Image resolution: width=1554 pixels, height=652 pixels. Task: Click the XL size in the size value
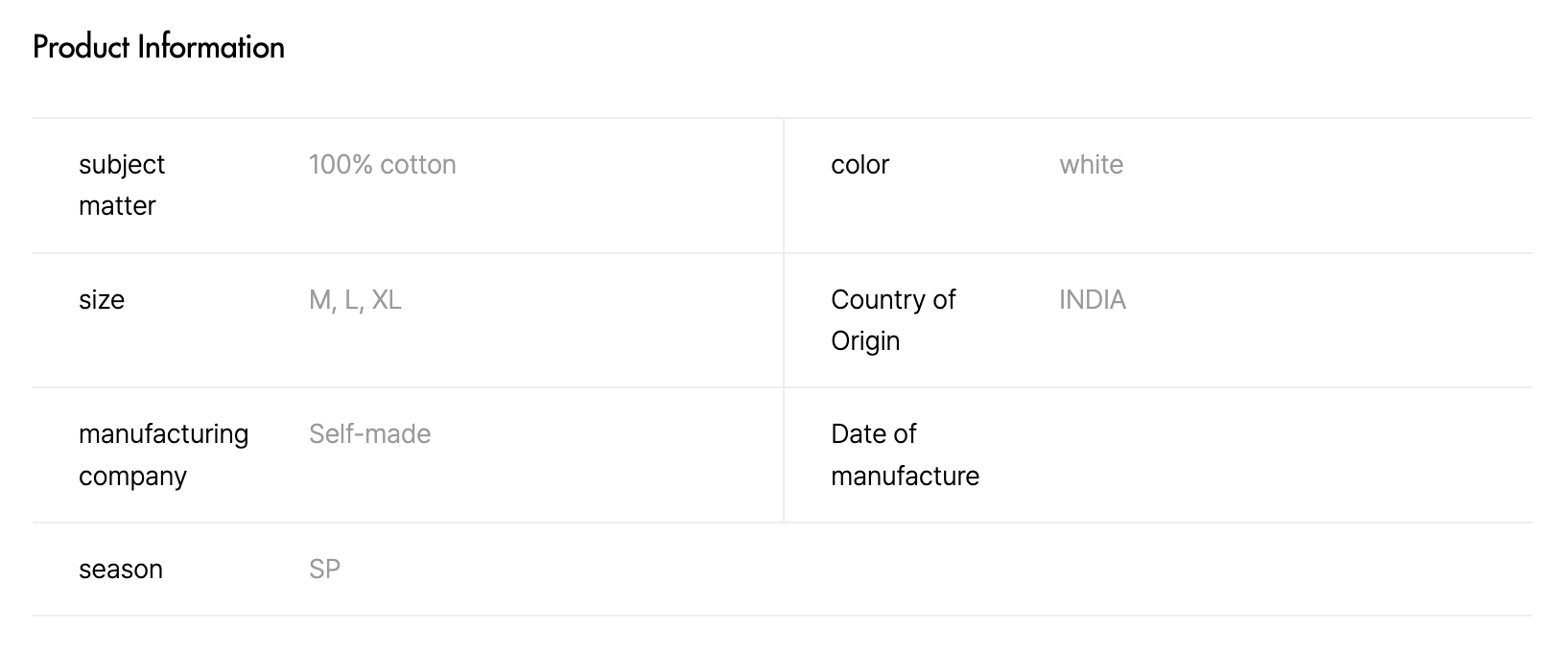(387, 300)
